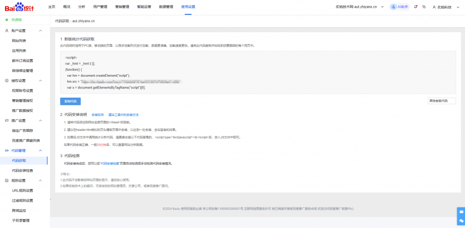Select 代码获取 in the sidebar
This screenshot has width=465, height=228.
pyautogui.click(x=19, y=160)
